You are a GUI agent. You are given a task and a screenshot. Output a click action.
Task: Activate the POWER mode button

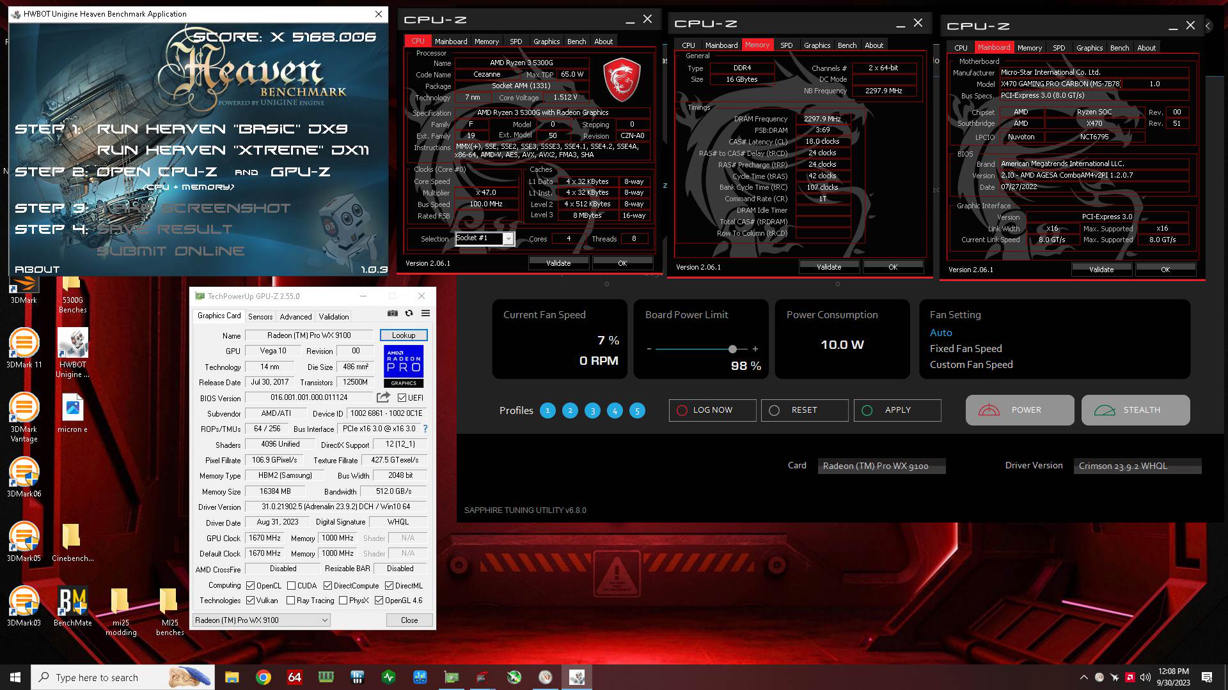tap(1020, 410)
